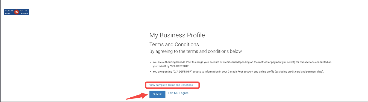368x102 pixels.
Task: Click the first bullet point marker
Action: coord(151,62)
